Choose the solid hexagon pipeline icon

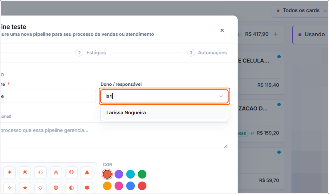[87, 188]
